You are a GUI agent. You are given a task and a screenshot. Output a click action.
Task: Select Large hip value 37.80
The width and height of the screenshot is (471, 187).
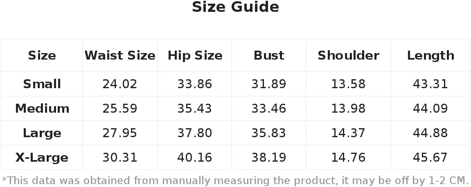click(x=195, y=133)
